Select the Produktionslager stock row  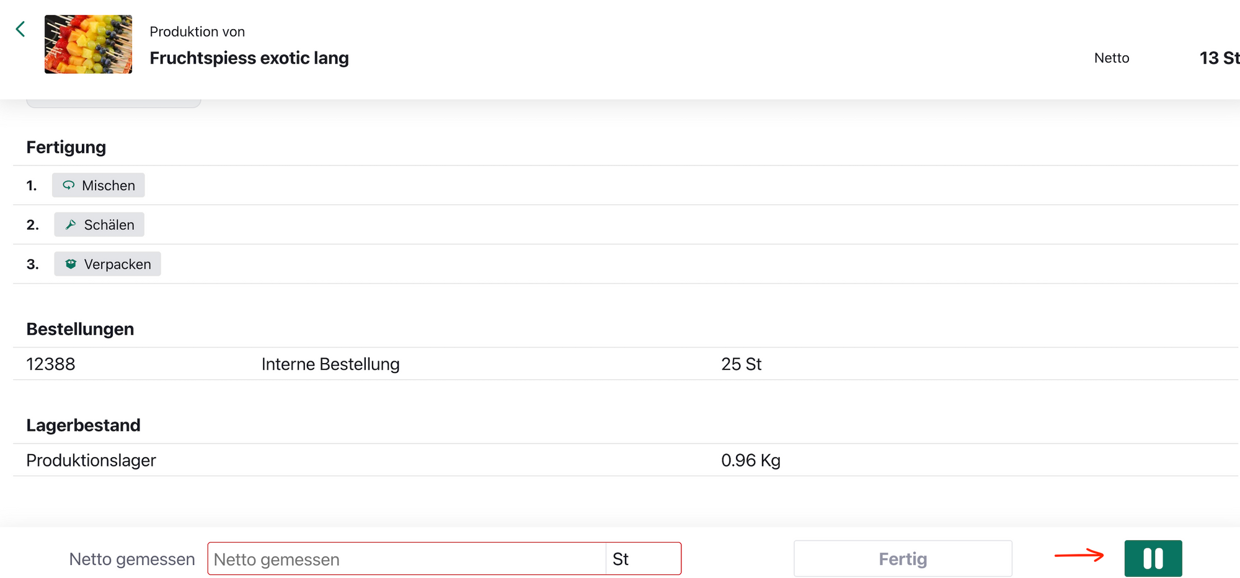[x=91, y=460]
